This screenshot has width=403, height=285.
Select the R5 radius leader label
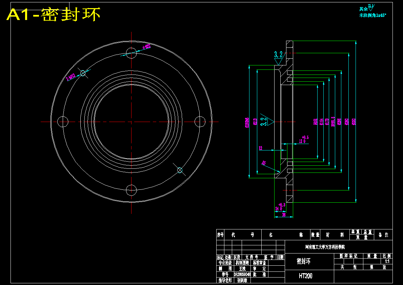[x=264, y=163]
